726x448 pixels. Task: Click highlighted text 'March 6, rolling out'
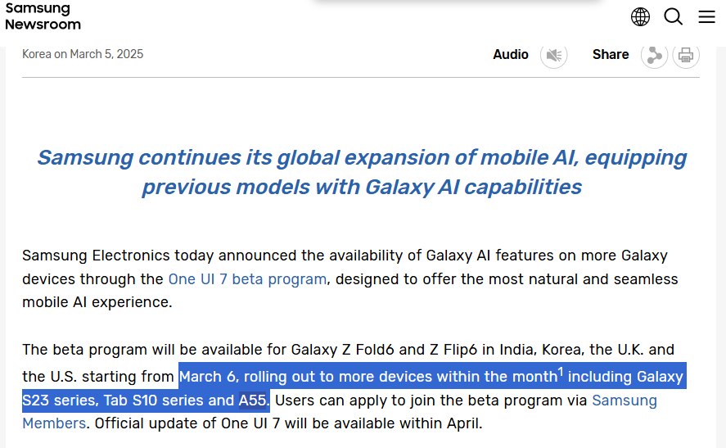coord(246,377)
